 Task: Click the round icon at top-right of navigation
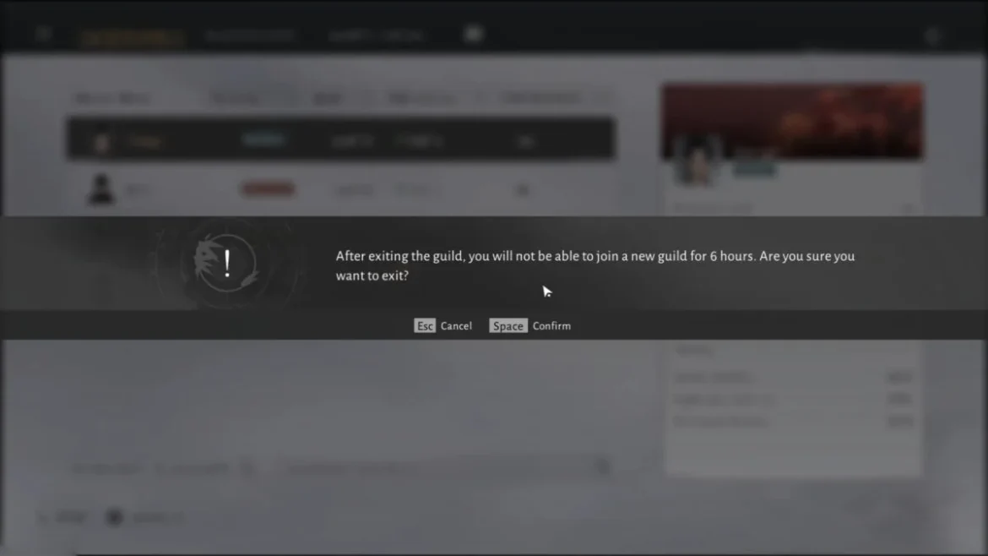pyautogui.click(x=932, y=36)
